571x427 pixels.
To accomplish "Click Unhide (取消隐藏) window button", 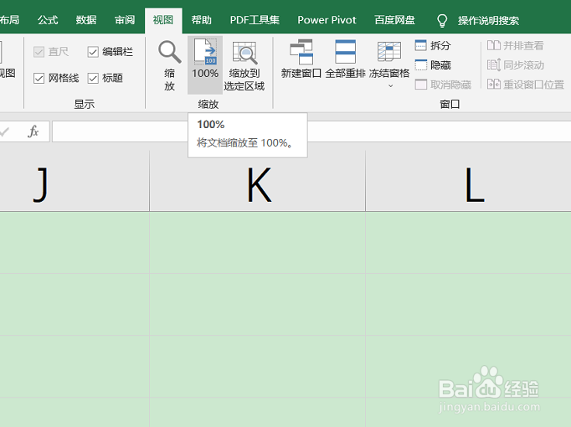I will (443, 85).
